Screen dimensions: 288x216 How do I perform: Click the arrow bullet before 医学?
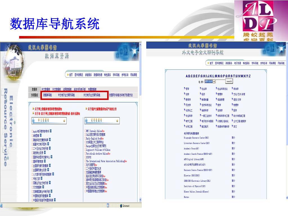[x=233, y=110]
